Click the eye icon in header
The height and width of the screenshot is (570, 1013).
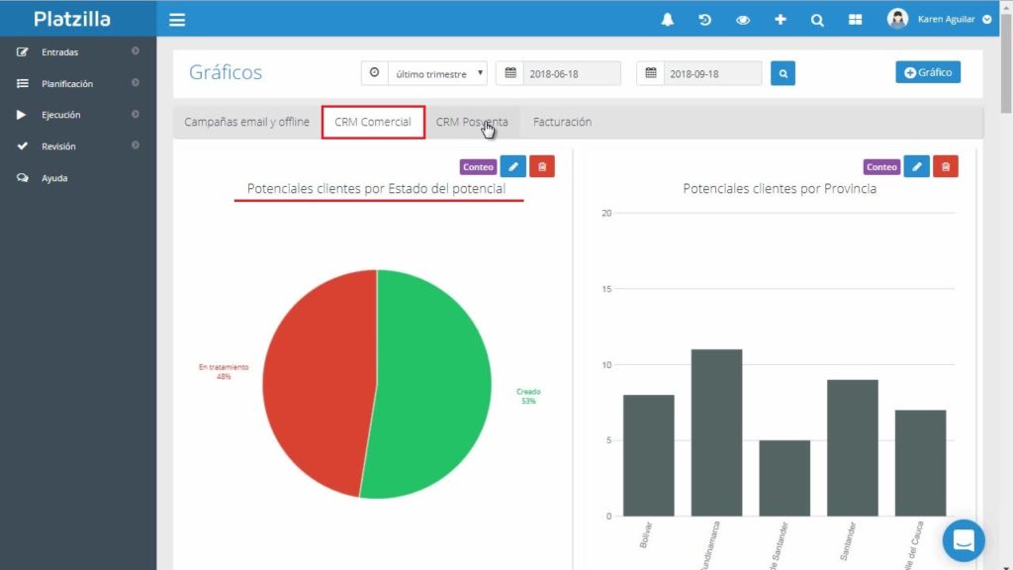(743, 20)
